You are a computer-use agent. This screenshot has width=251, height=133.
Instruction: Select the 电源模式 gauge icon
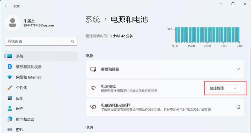pyautogui.click(x=93, y=88)
